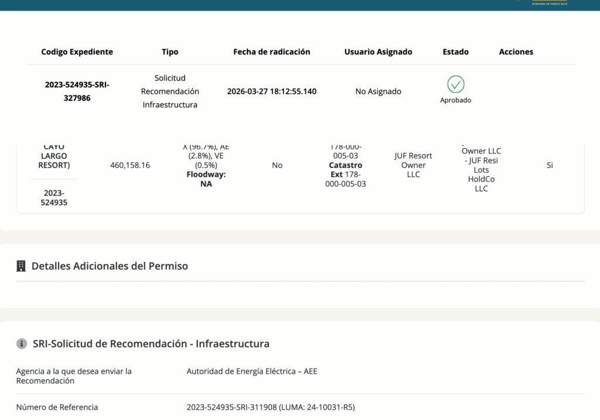Image resolution: width=600 pixels, height=420 pixels.
Task: Click the building icon beside Detalles Adicionales
Action: point(21,266)
